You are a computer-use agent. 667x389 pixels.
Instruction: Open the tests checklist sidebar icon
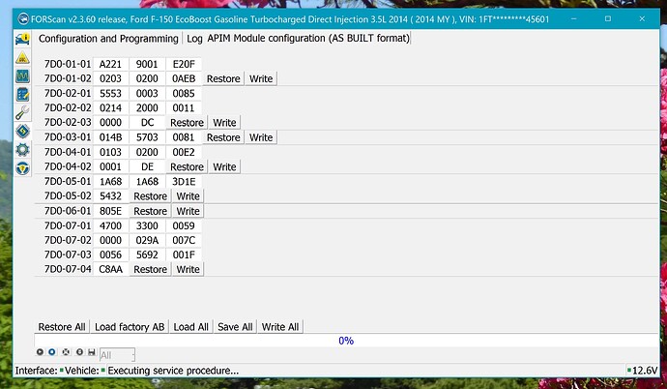click(22, 95)
